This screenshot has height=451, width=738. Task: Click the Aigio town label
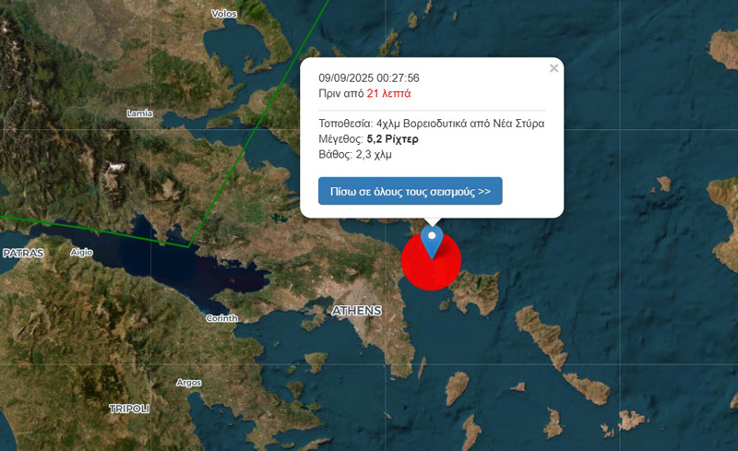pos(81,253)
